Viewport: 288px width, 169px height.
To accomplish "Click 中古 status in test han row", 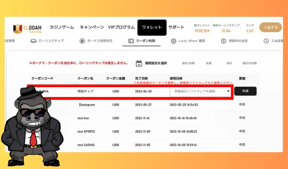I will pos(242,118).
